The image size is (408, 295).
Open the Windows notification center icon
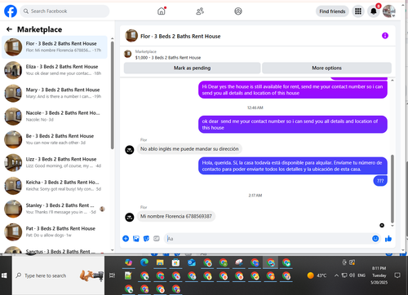397,275
